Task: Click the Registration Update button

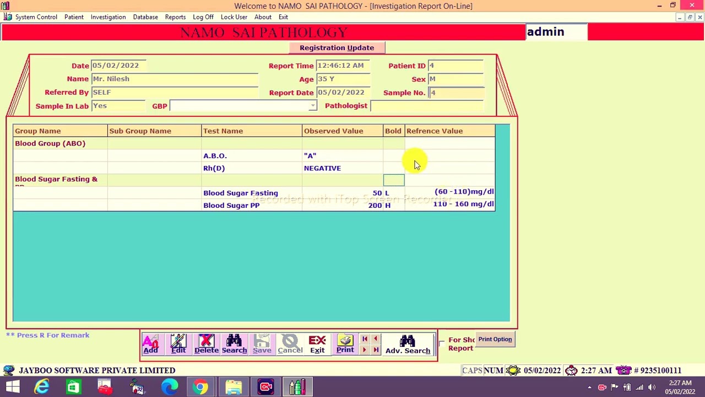Action: pyautogui.click(x=337, y=48)
